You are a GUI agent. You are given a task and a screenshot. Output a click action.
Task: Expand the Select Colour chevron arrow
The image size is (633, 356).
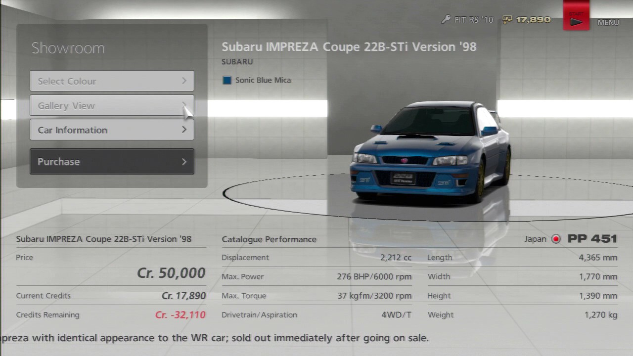click(184, 81)
